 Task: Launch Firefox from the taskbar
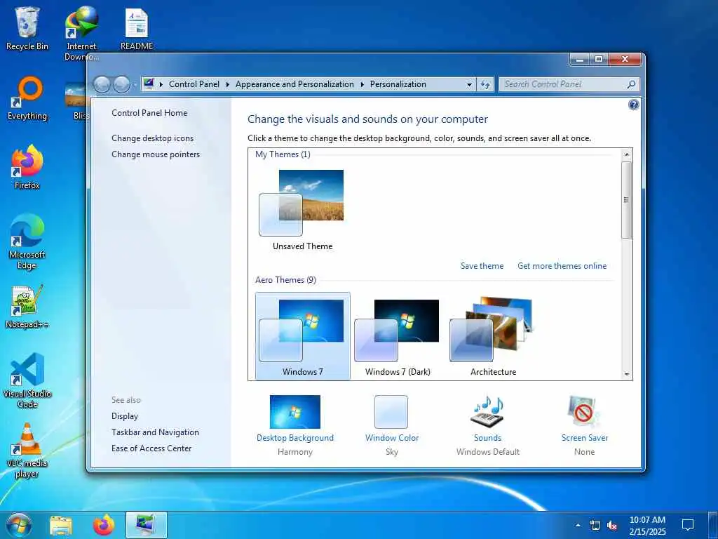pos(104,525)
